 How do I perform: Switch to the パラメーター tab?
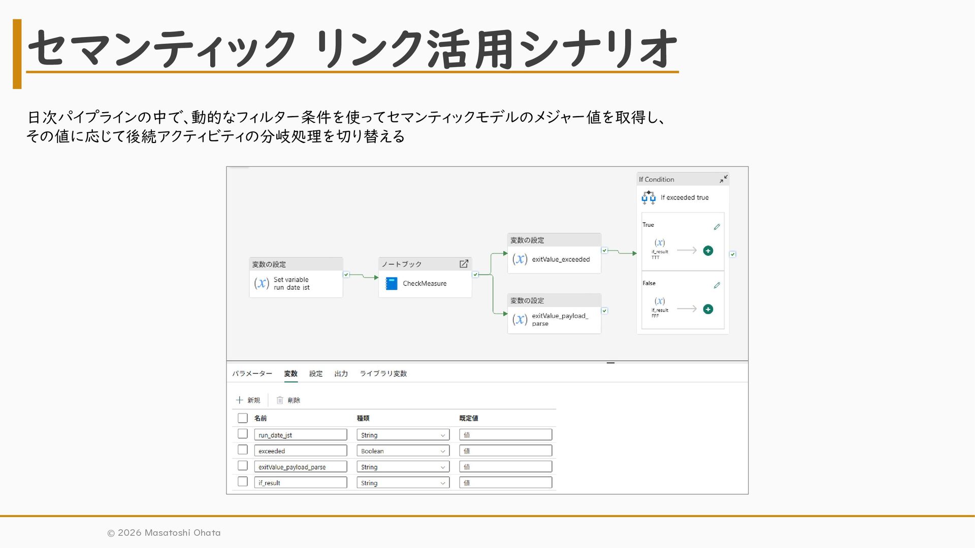click(252, 373)
